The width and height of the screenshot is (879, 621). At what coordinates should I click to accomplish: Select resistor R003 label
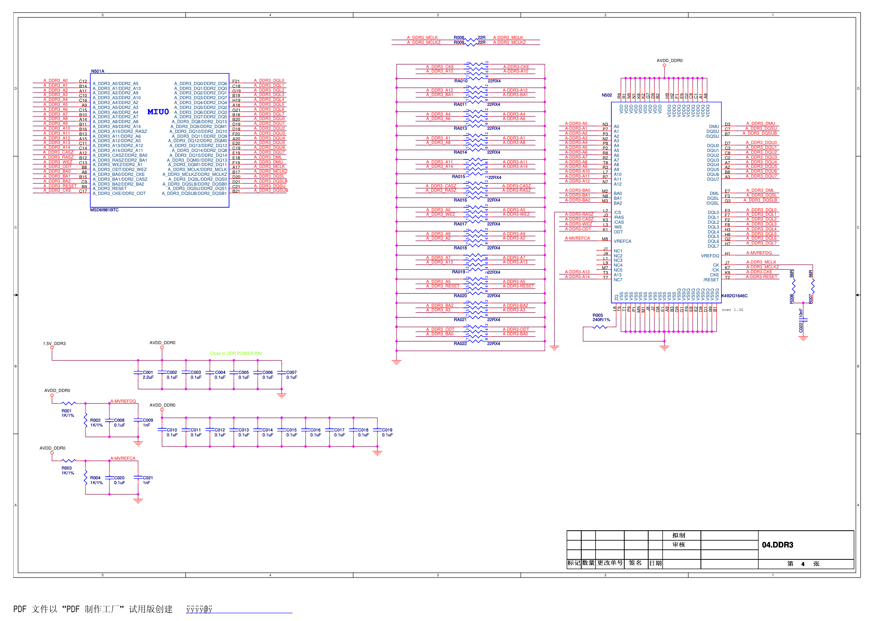pyautogui.click(x=66, y=468)
